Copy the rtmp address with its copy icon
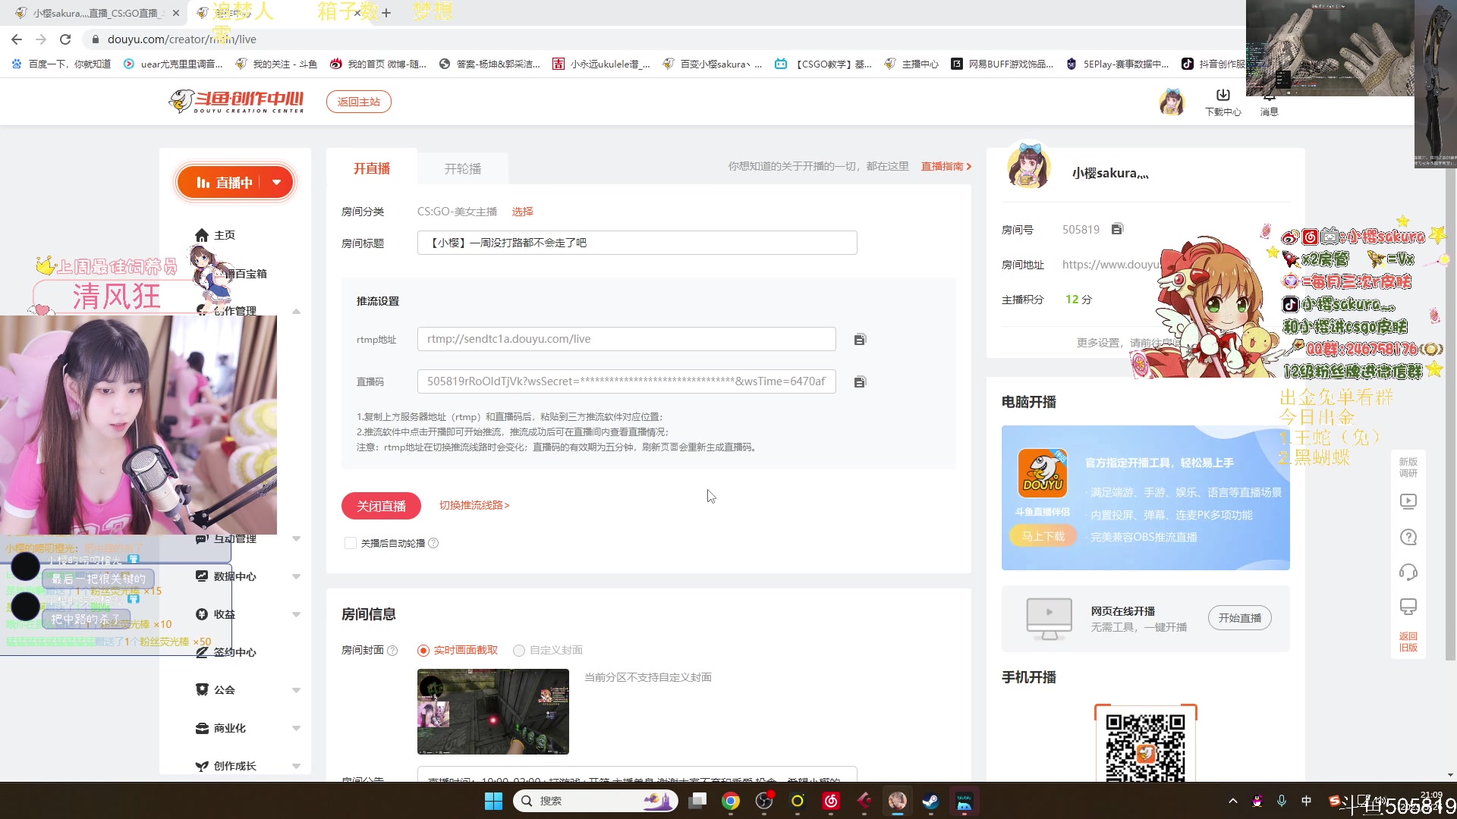Viewport: 1457px width, 819px height. [860, 340]
